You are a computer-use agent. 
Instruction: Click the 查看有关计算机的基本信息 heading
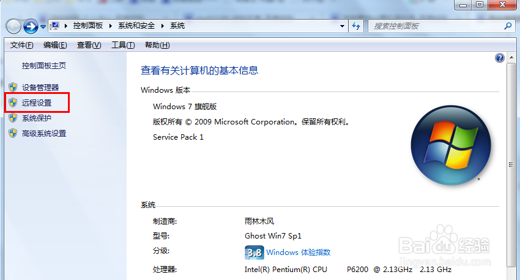199,70
